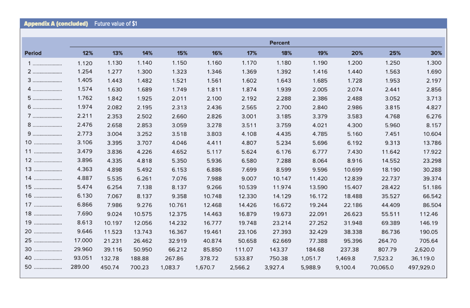Click the value 450.74 in the 13% column
The width and height of the screenshot is (470, 308).
click(x=110, y=268)
